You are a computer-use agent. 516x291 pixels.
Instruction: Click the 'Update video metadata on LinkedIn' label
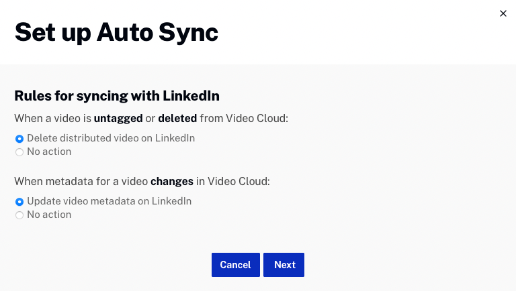coord(109,202)
